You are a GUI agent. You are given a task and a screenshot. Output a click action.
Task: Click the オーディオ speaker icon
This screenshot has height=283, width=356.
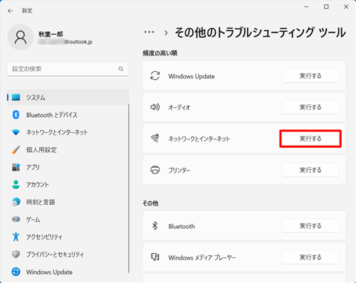(155, 107)
